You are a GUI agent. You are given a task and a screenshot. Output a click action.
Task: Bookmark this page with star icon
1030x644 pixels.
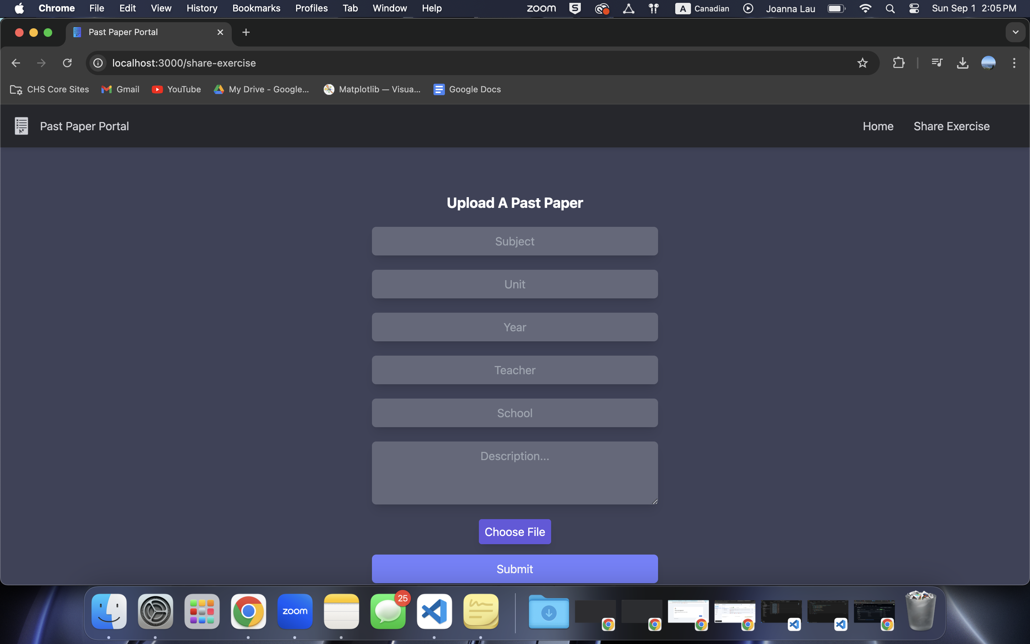click(862, 63)
